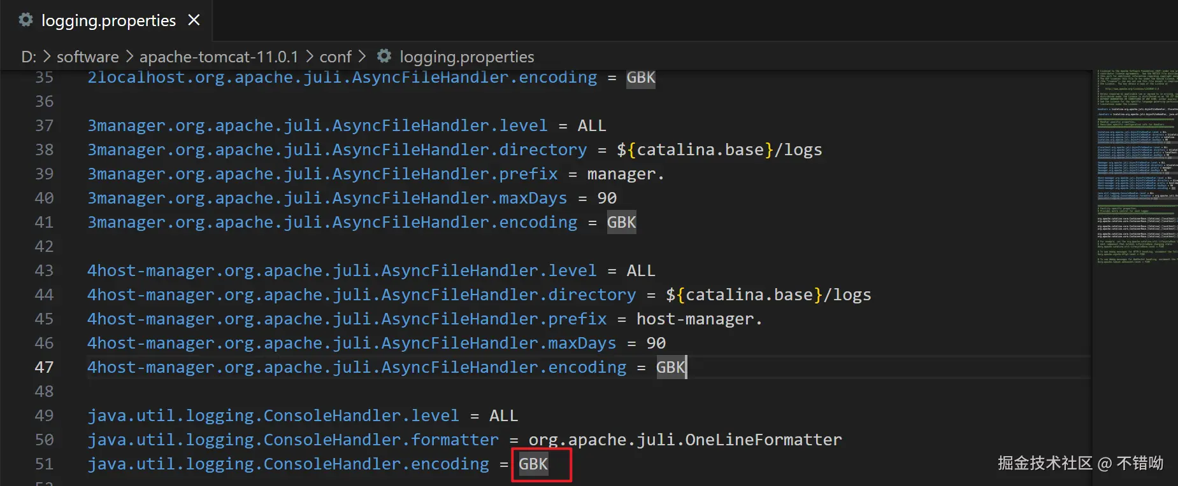Click GBK value on line 35

[641, 78]
